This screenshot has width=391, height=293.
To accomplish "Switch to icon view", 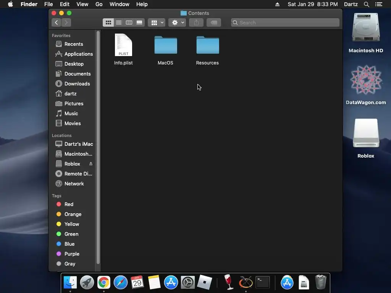I will pos(108,23).
